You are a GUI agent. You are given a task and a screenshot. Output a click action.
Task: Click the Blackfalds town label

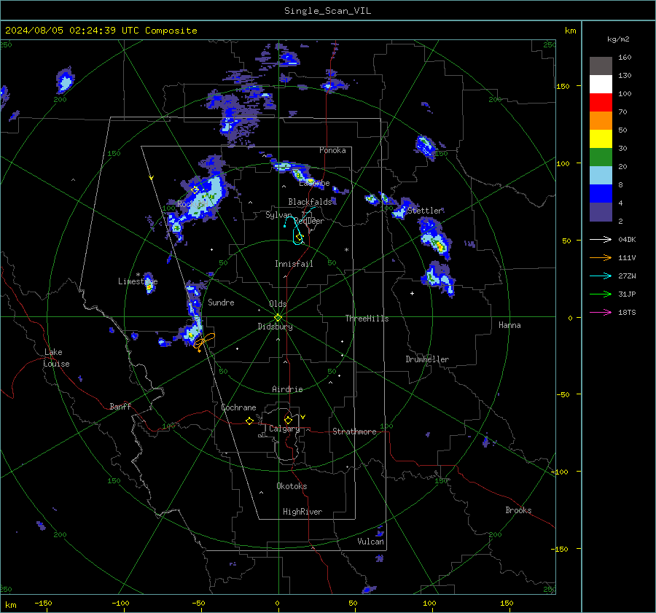[310, 202]
